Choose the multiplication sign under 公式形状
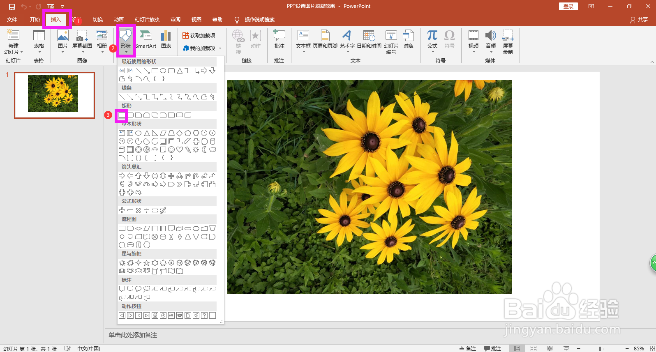 (139, 210)
